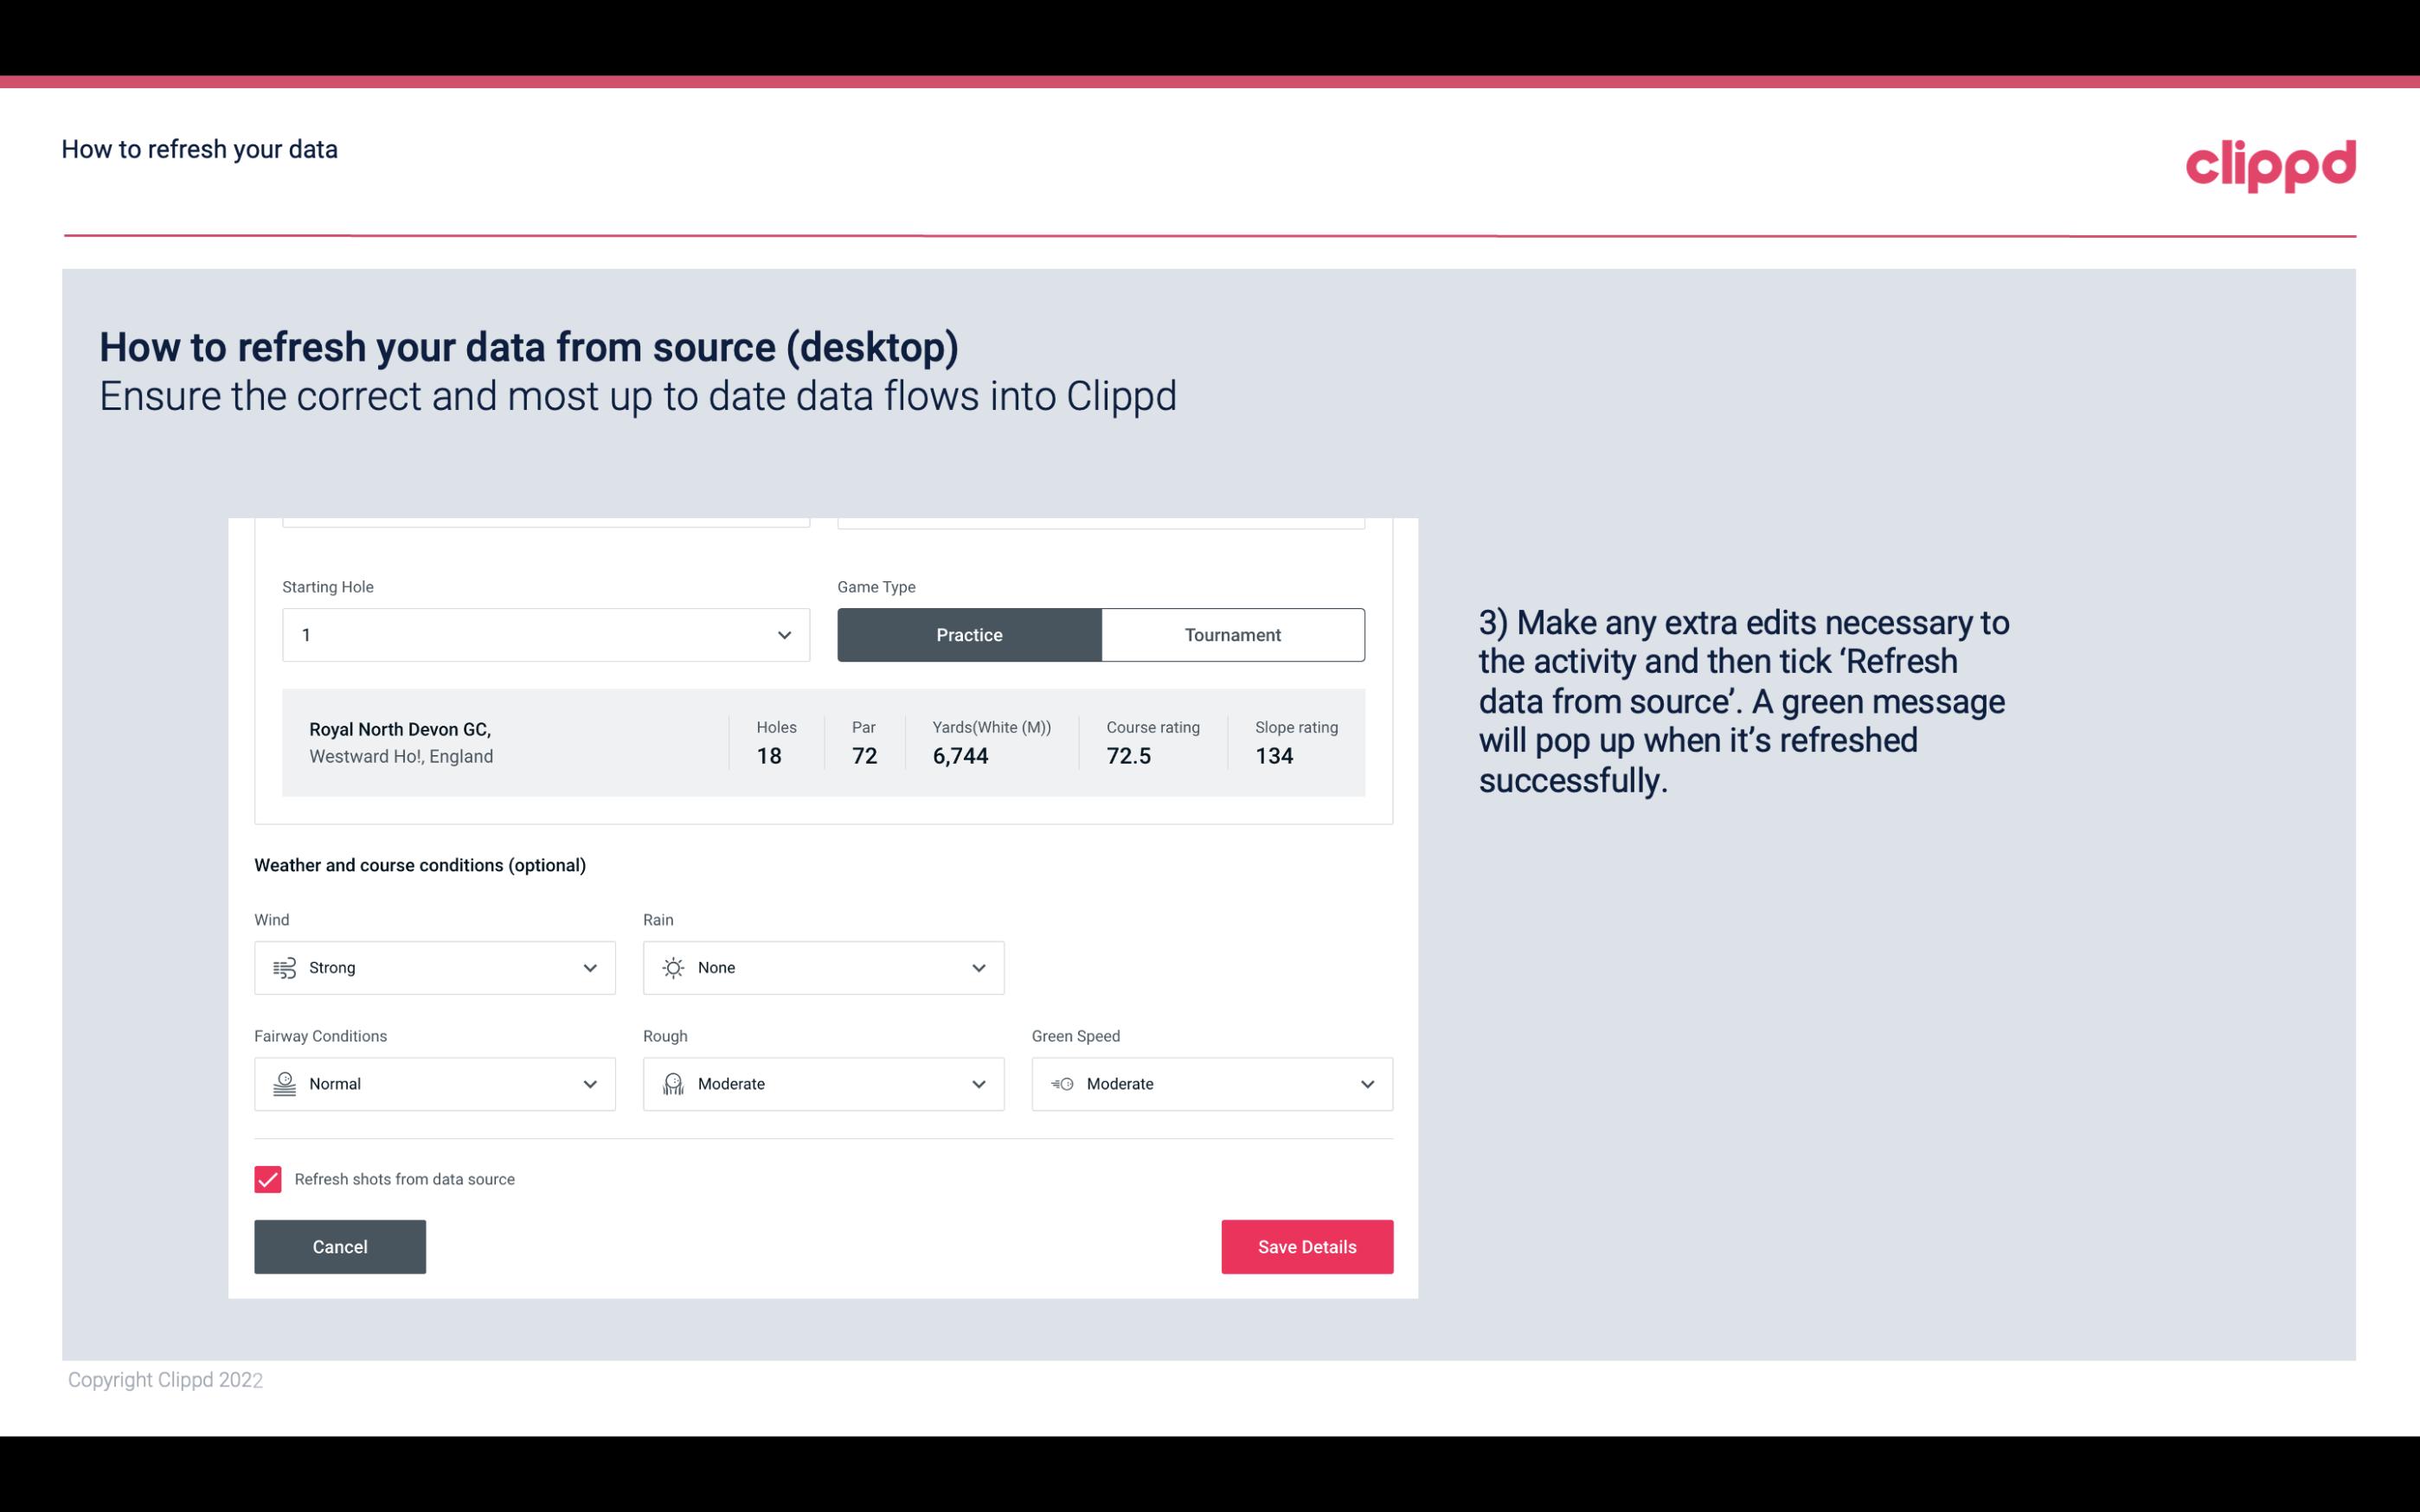Expand the Wind dropdown selector

tap(589, 967)
